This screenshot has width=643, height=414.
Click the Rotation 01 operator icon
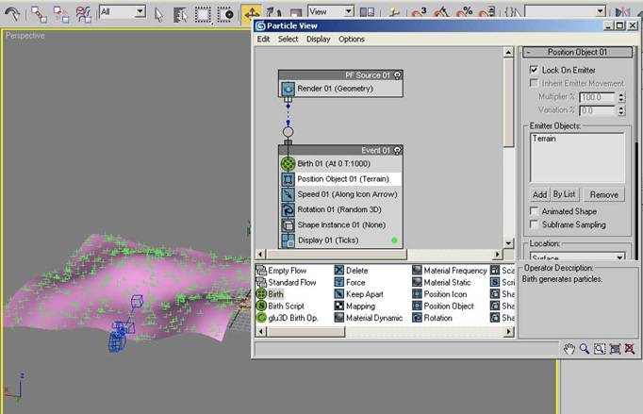(289, 209)
